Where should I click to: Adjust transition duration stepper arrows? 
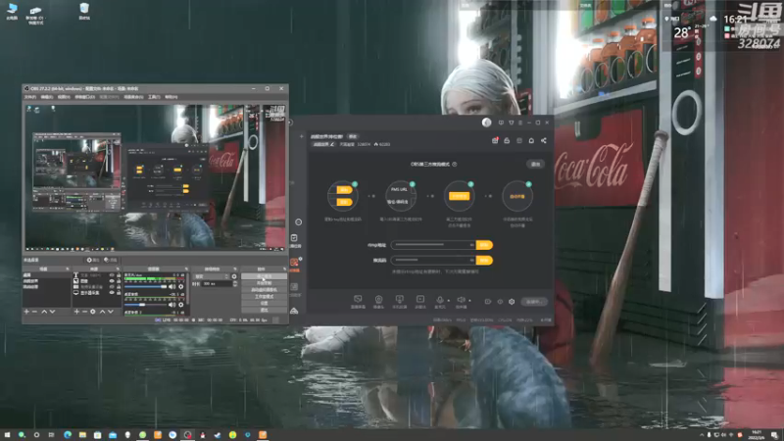click(234, 283)
